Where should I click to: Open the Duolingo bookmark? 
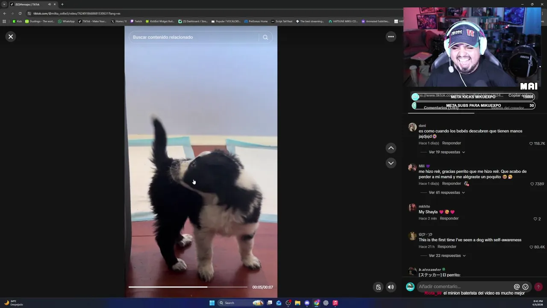pos(40,21)
